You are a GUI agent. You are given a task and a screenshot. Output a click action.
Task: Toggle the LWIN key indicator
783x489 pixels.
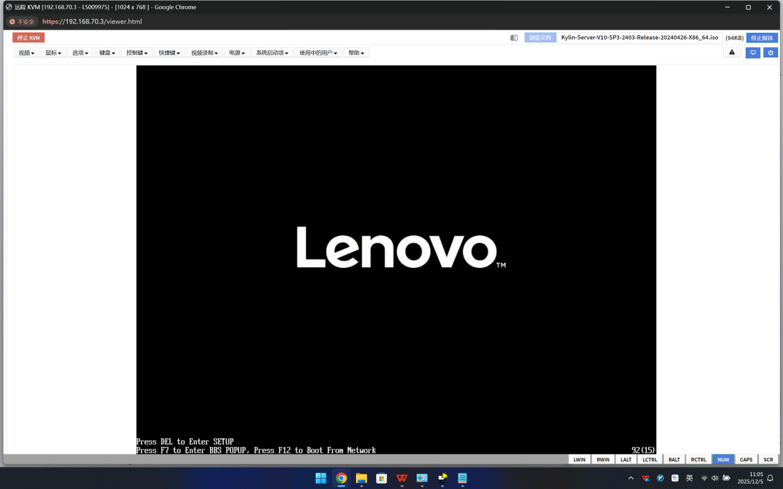(x=579, y=459)
